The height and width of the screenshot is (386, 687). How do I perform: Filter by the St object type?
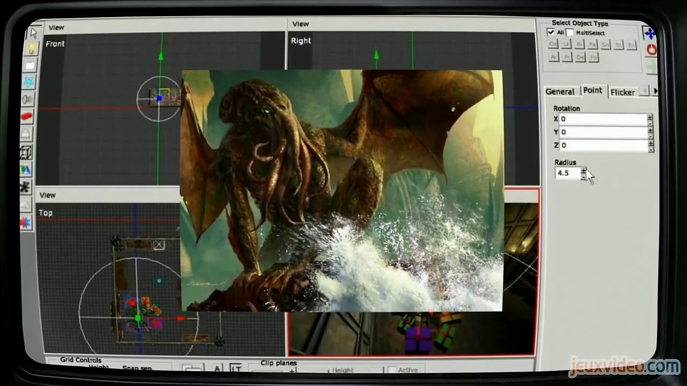pos(618,45)
